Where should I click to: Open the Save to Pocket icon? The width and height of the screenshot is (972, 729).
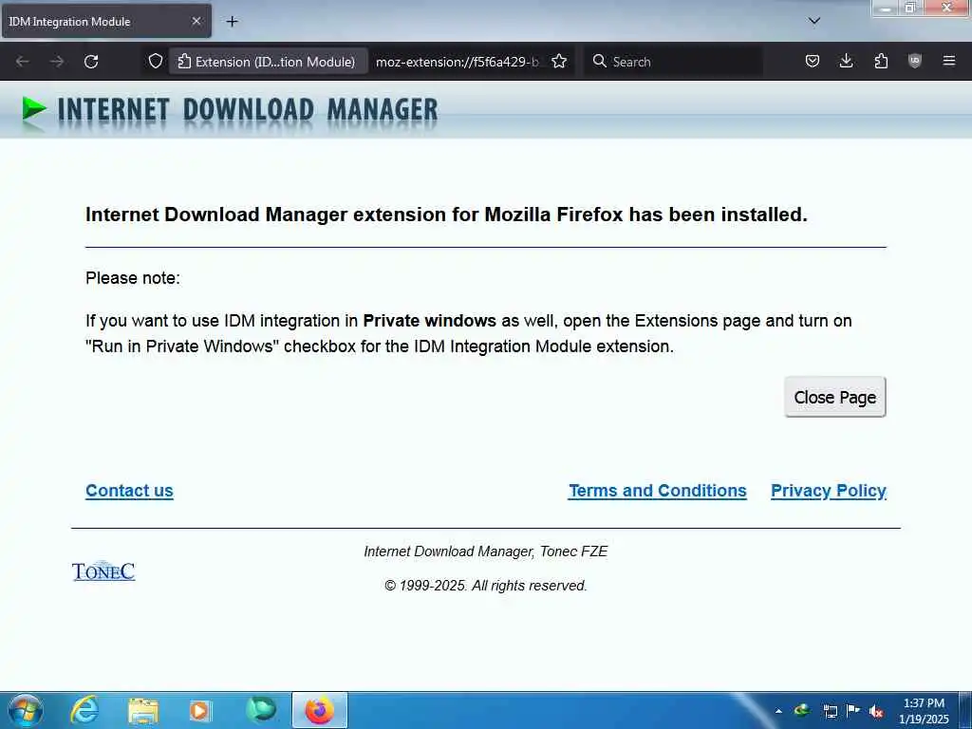813,62
